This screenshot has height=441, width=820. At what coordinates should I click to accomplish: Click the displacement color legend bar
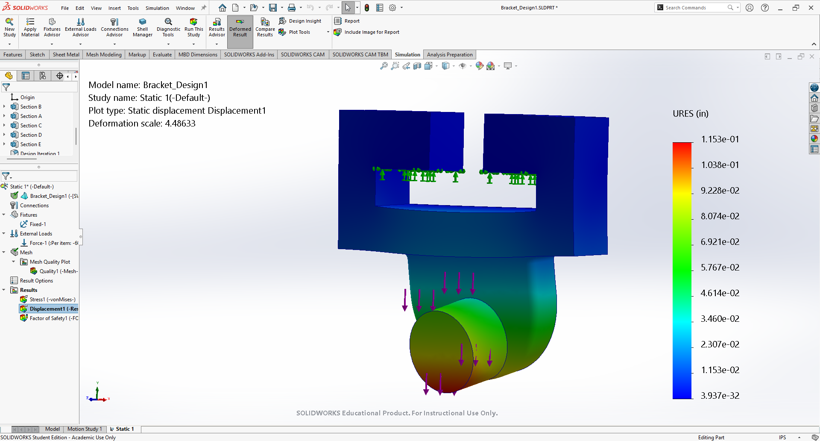(x=682, y=270)
